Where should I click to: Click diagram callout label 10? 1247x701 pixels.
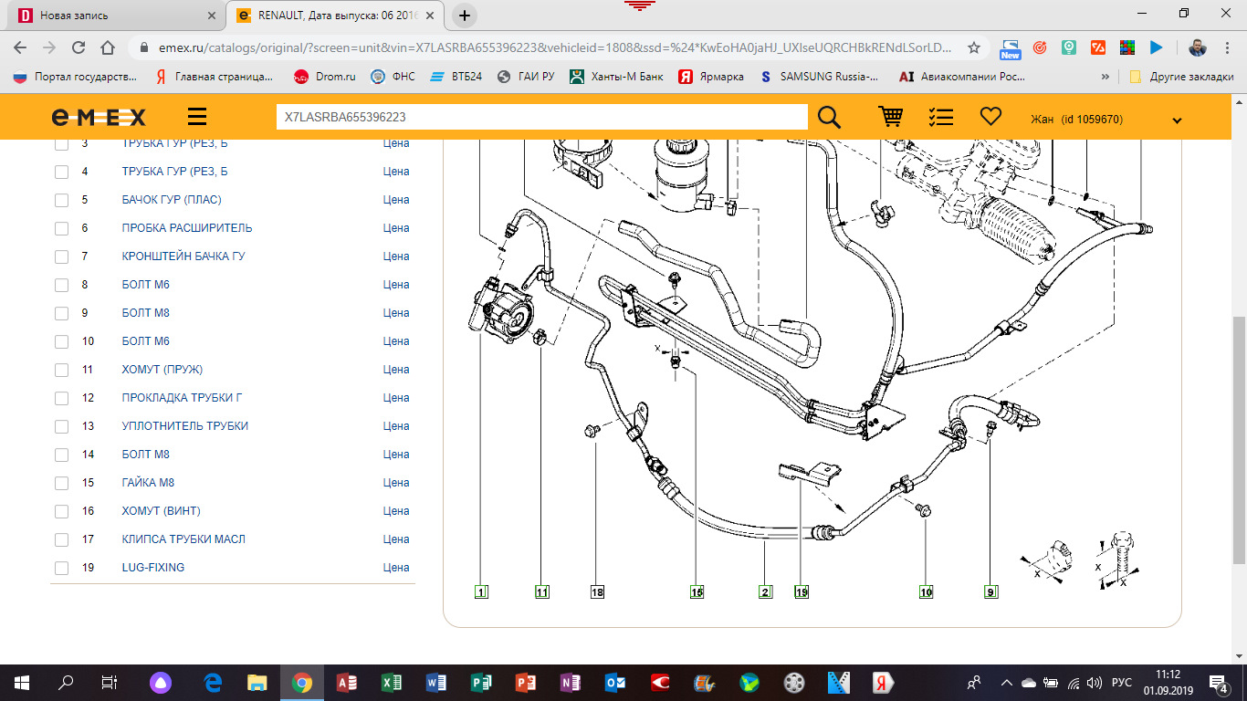pos(926,591)
